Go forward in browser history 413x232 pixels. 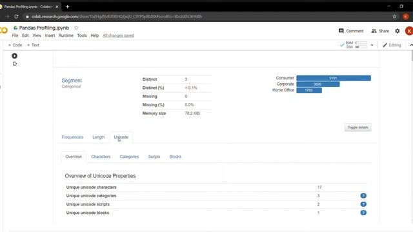coord(7,16)
